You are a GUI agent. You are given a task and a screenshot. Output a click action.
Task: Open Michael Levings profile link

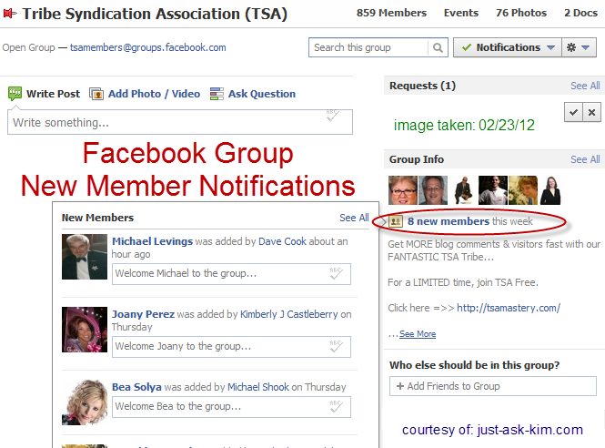152,241
